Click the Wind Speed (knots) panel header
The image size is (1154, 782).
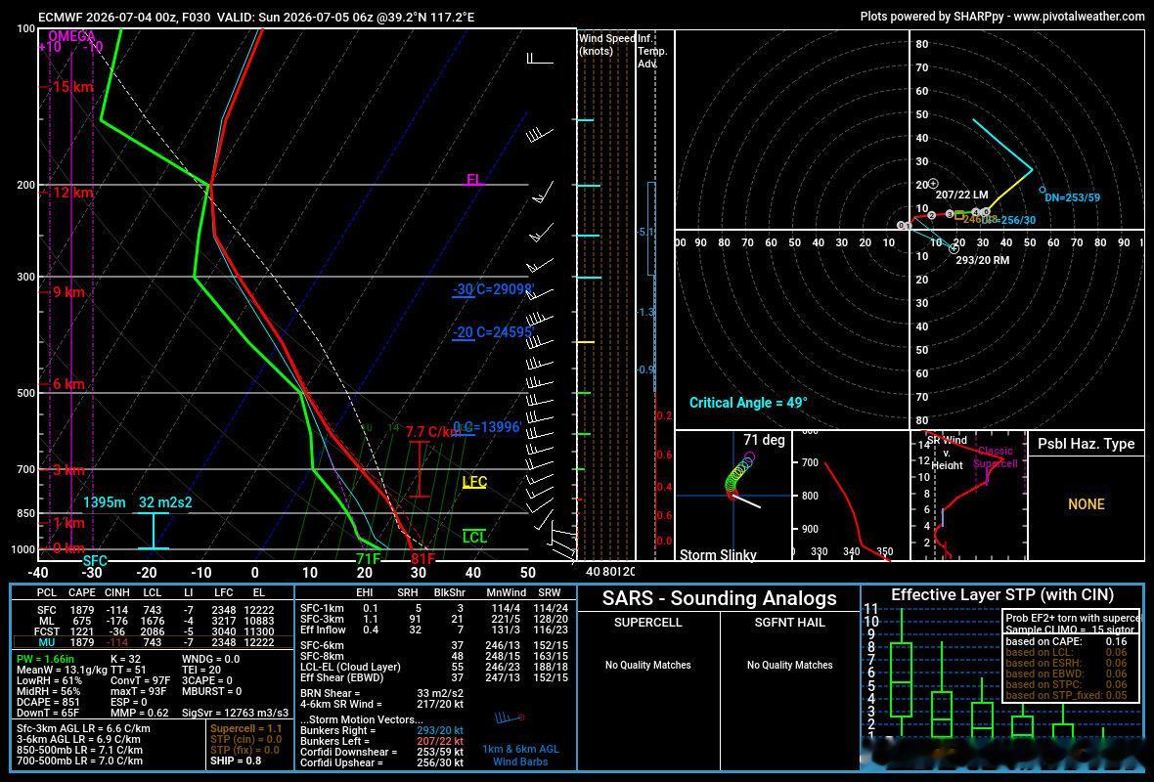pyautogui.click(x=606, y=44)
